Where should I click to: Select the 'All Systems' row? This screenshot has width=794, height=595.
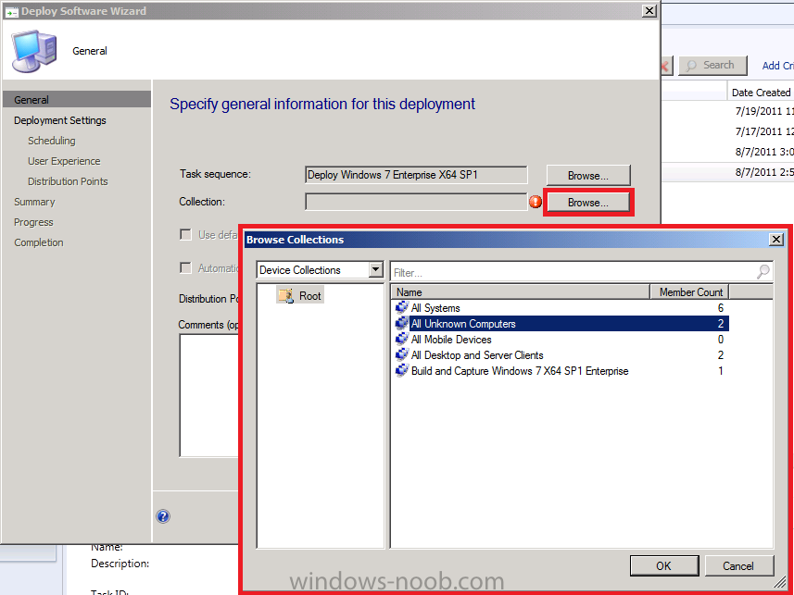(560, 307)
